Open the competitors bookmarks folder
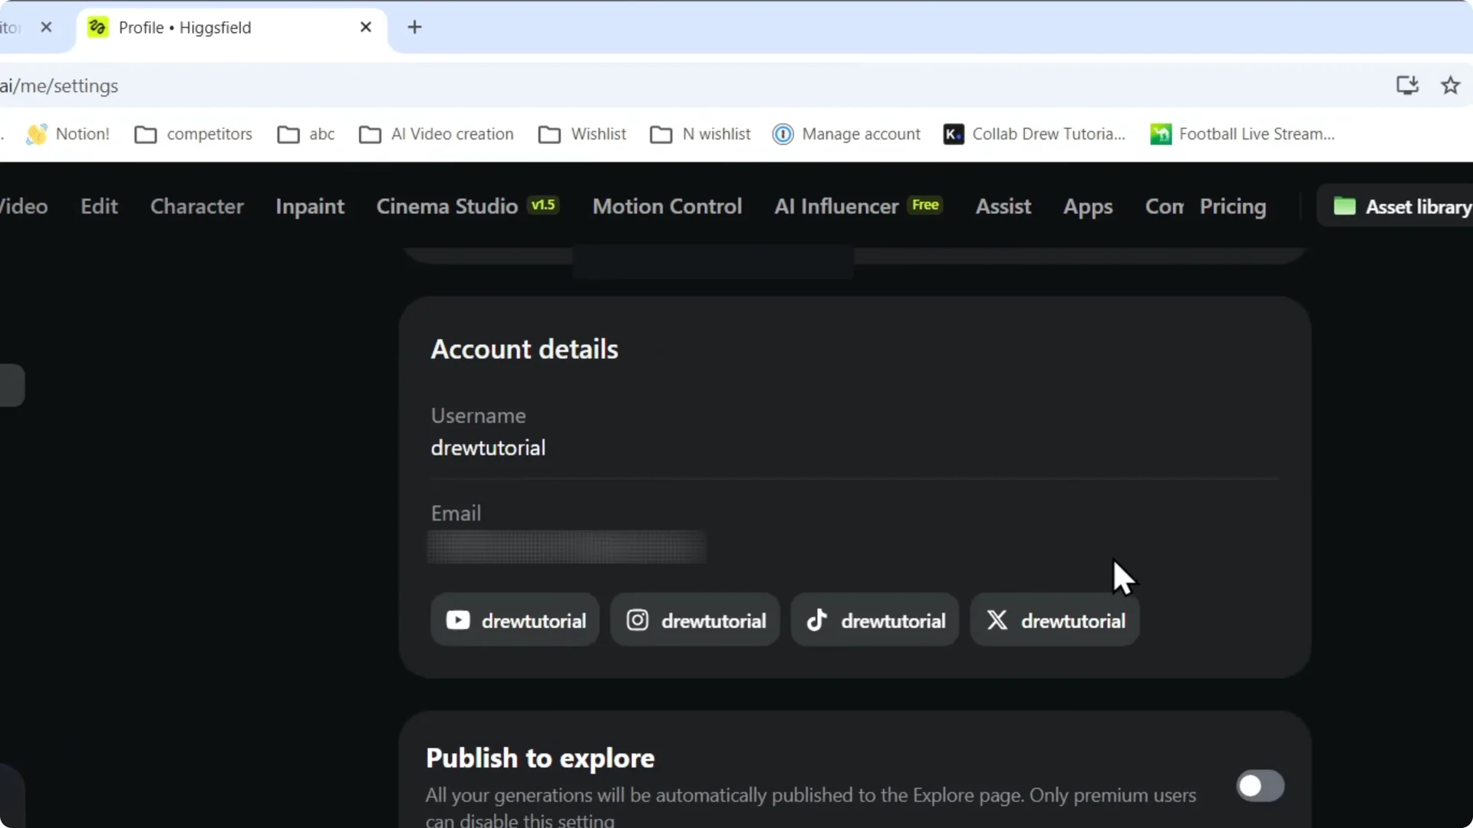This screenshot has width=1473, height=828. (193, 133)
